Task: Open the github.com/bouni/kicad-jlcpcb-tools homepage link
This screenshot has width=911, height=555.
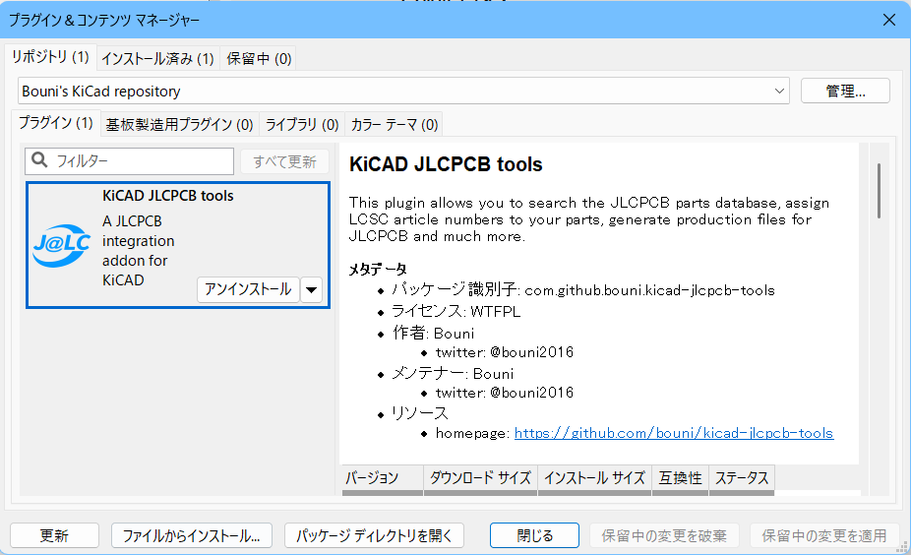Action: (674, 433)
